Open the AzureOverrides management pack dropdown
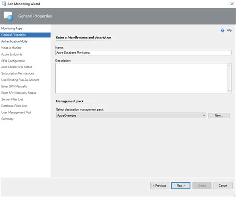 [131, 116]
